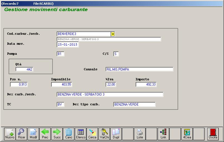Show the Elenco list table
224x142 pixels.
[81, 134]
